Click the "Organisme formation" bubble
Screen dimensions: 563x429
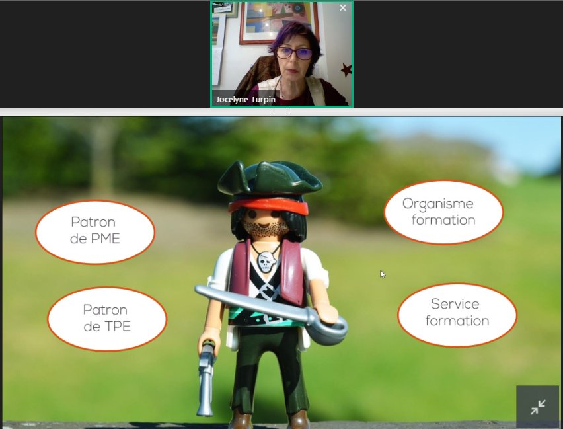tap(443, 212)
